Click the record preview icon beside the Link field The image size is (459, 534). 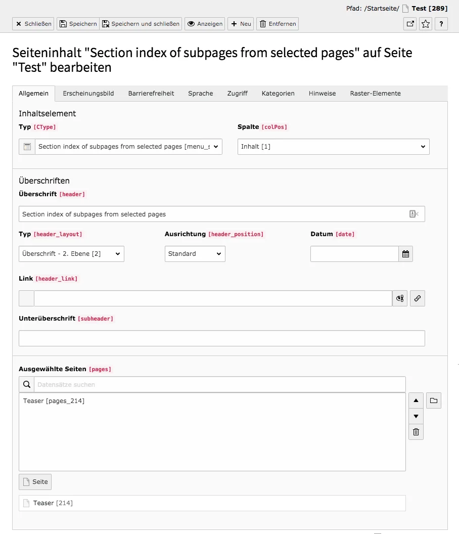(399, 298)
